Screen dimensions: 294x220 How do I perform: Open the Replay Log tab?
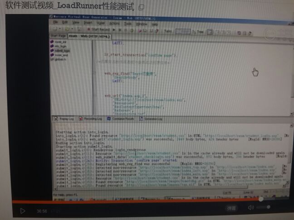[64, 119]
